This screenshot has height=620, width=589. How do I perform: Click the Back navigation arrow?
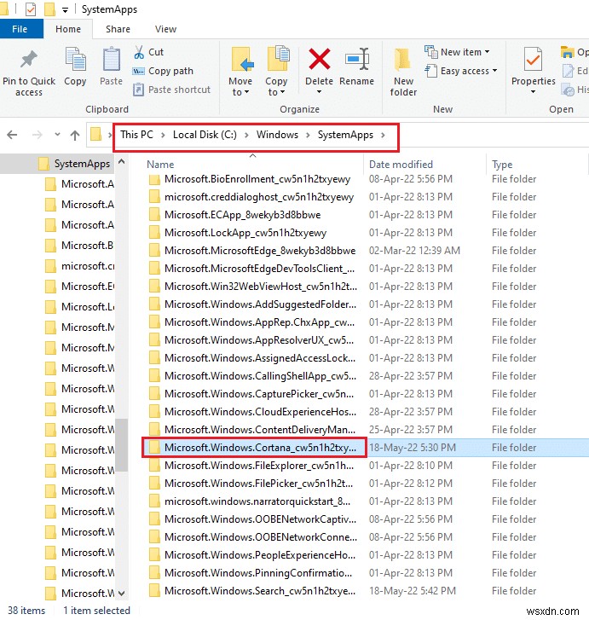[x=12, y=135]
